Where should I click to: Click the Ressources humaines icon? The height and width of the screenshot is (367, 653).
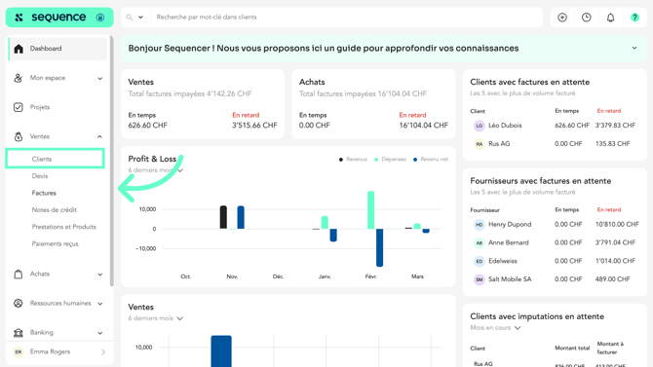click(x=18, y=303)
